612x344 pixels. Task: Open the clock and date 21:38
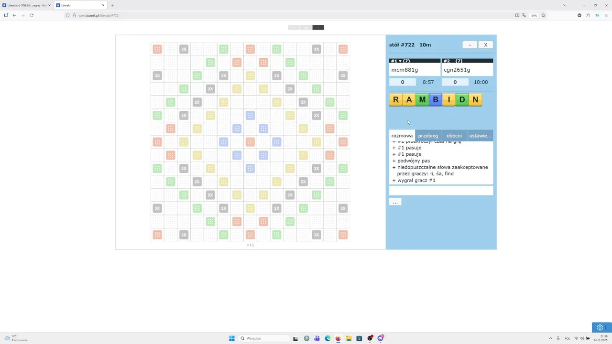600,338
